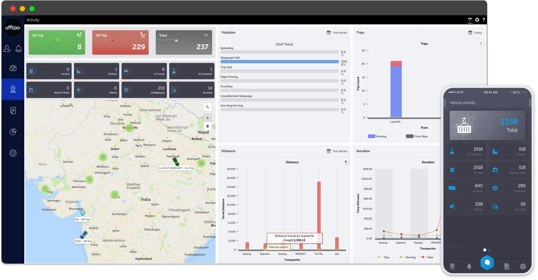The width and height of the screenshot is (538, 280).
Task: Open the user profile icon in sidebar
Action: tap(7, 49)
